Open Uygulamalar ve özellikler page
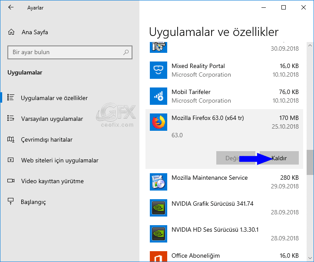The width and height of the screenshot is (314, 262). click(54, 98)
